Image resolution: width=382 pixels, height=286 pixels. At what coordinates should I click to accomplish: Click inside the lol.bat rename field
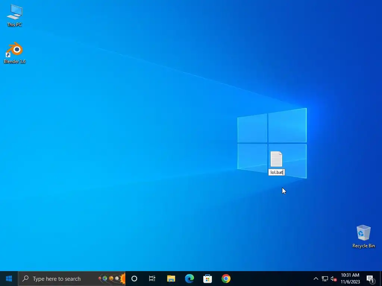(276, 172)
